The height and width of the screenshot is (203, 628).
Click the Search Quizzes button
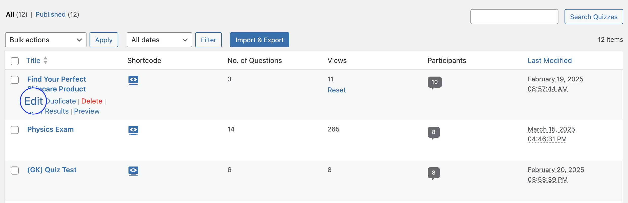594,17
